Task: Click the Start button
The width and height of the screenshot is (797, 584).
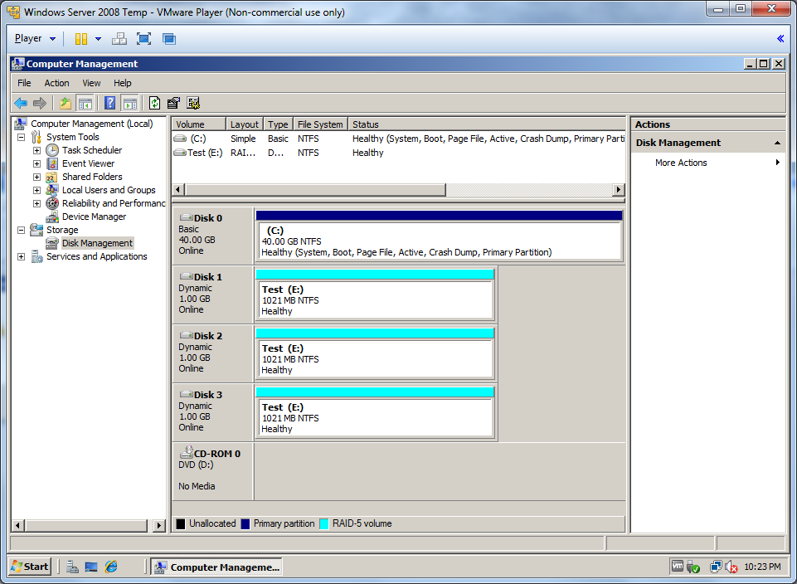Action: pos(30,567)
